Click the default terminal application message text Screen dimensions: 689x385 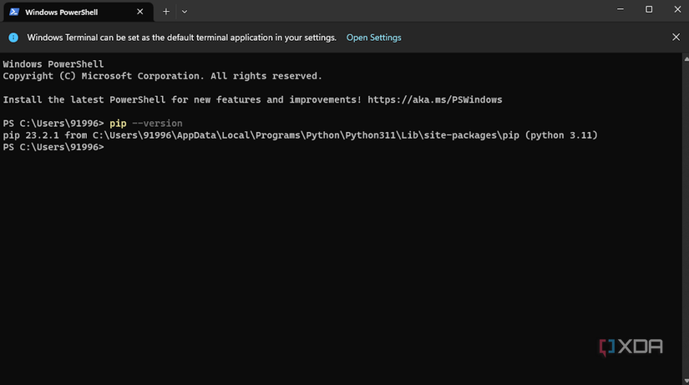[181, 38]
